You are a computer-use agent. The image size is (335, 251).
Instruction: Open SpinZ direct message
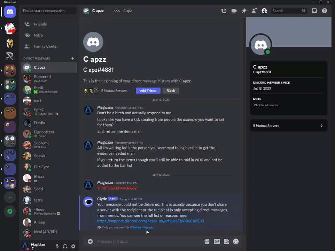[x=49, y=112]
